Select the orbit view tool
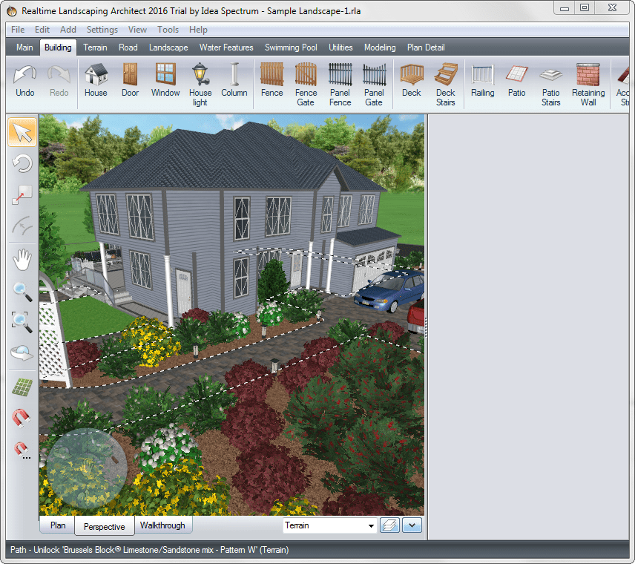Image resolution: width=635 pixels, height=564 pixels. 22,352
